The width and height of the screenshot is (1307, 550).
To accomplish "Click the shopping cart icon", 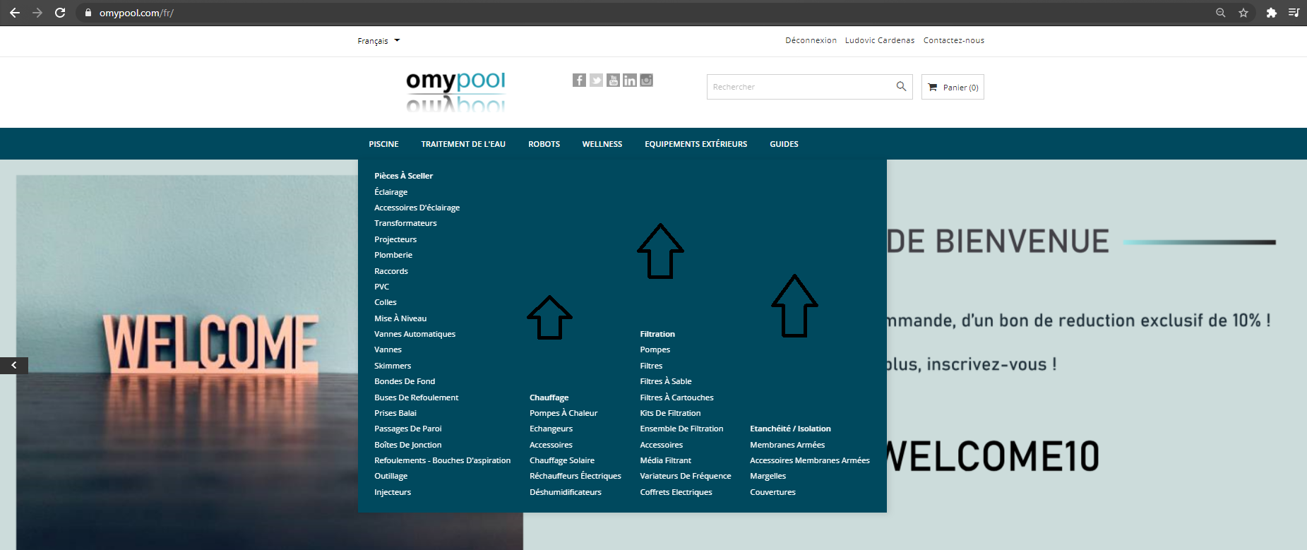I will point(932,88).
